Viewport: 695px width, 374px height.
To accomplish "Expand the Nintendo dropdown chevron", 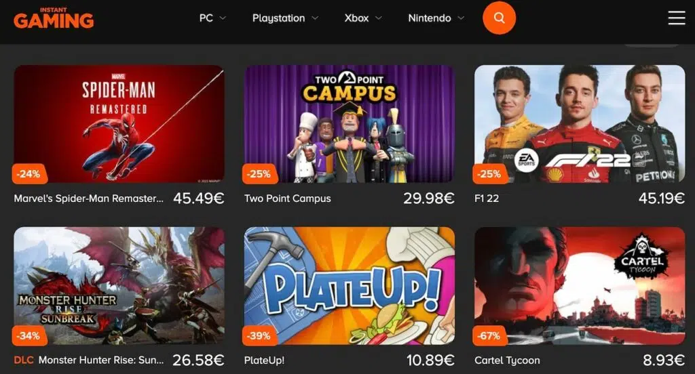I will point(461,18).
